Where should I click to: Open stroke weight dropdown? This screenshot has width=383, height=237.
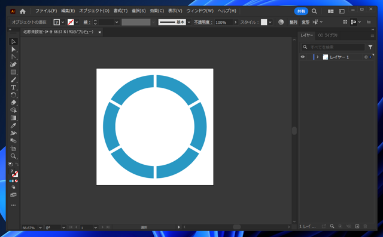[x=117, y=22]
